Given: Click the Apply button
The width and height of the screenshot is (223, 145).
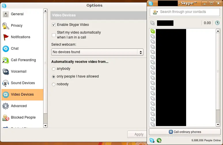Looking at the screenshot, I should coord(137,134).
